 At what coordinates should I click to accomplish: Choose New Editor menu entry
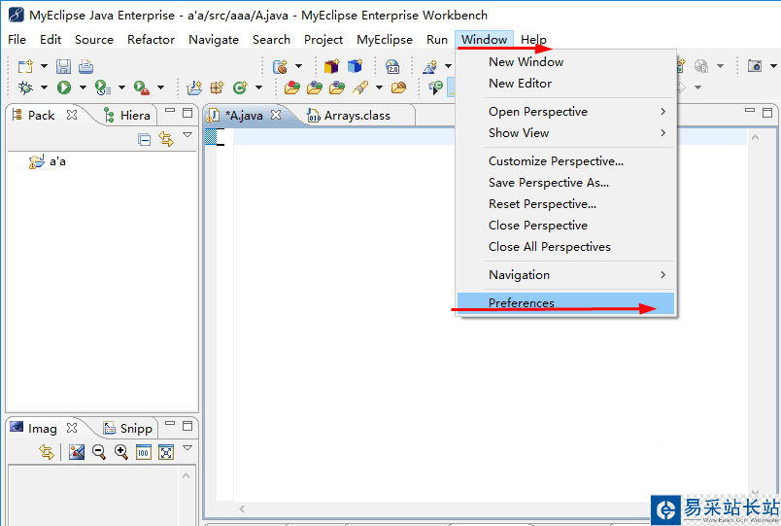pos(565,84)
